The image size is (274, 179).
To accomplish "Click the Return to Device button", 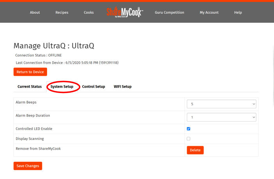I will (x=30, y=72).
